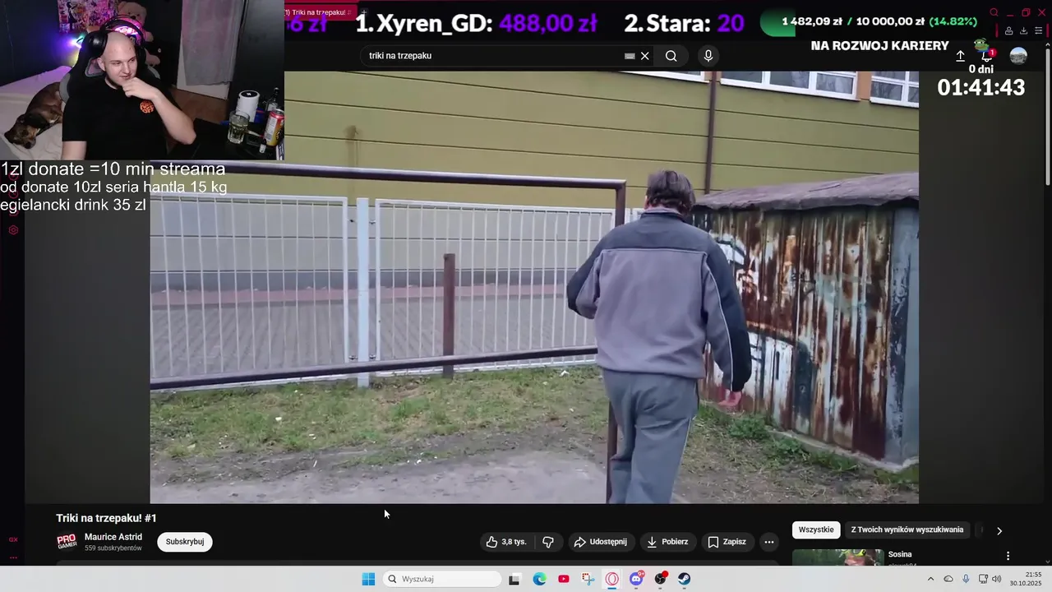Viewport: 1052px width, 592px height.
Task: Start voice search with the microphone
Action: coord(708,56)
